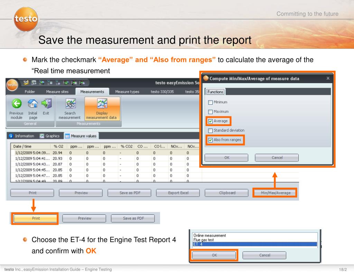Click Preview next to the Export Excel row

pos(81,193)
